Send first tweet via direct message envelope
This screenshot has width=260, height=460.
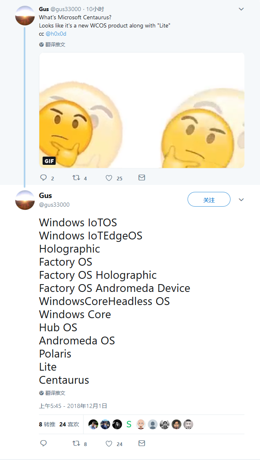tap(142, 178)
